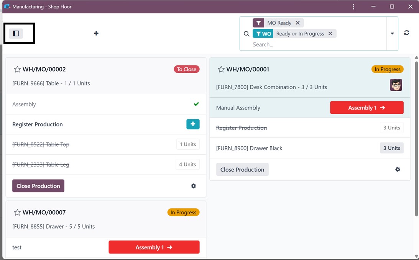
Task: Click the teal Register Production plus button
Action: click(193, 124)
